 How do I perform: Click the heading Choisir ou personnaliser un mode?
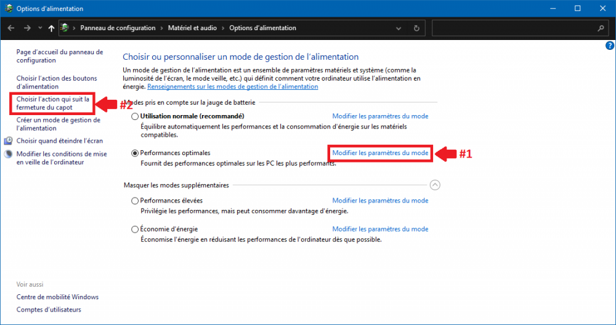click(240, 57)
